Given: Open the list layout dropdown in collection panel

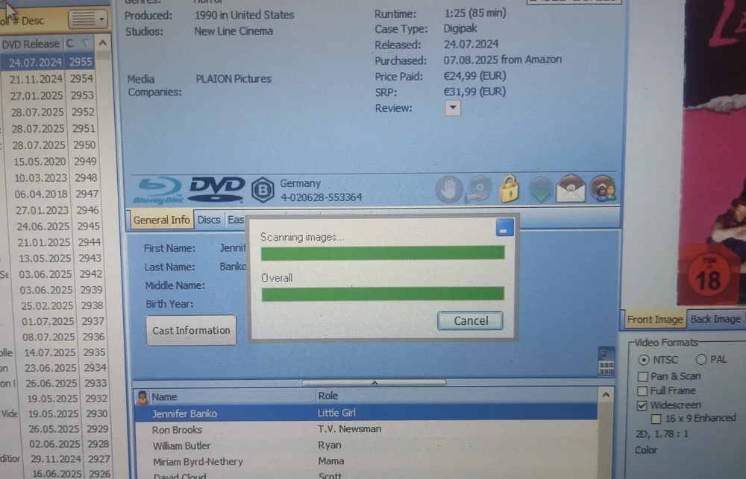Looking at the screenshot, I should (88, 19).
